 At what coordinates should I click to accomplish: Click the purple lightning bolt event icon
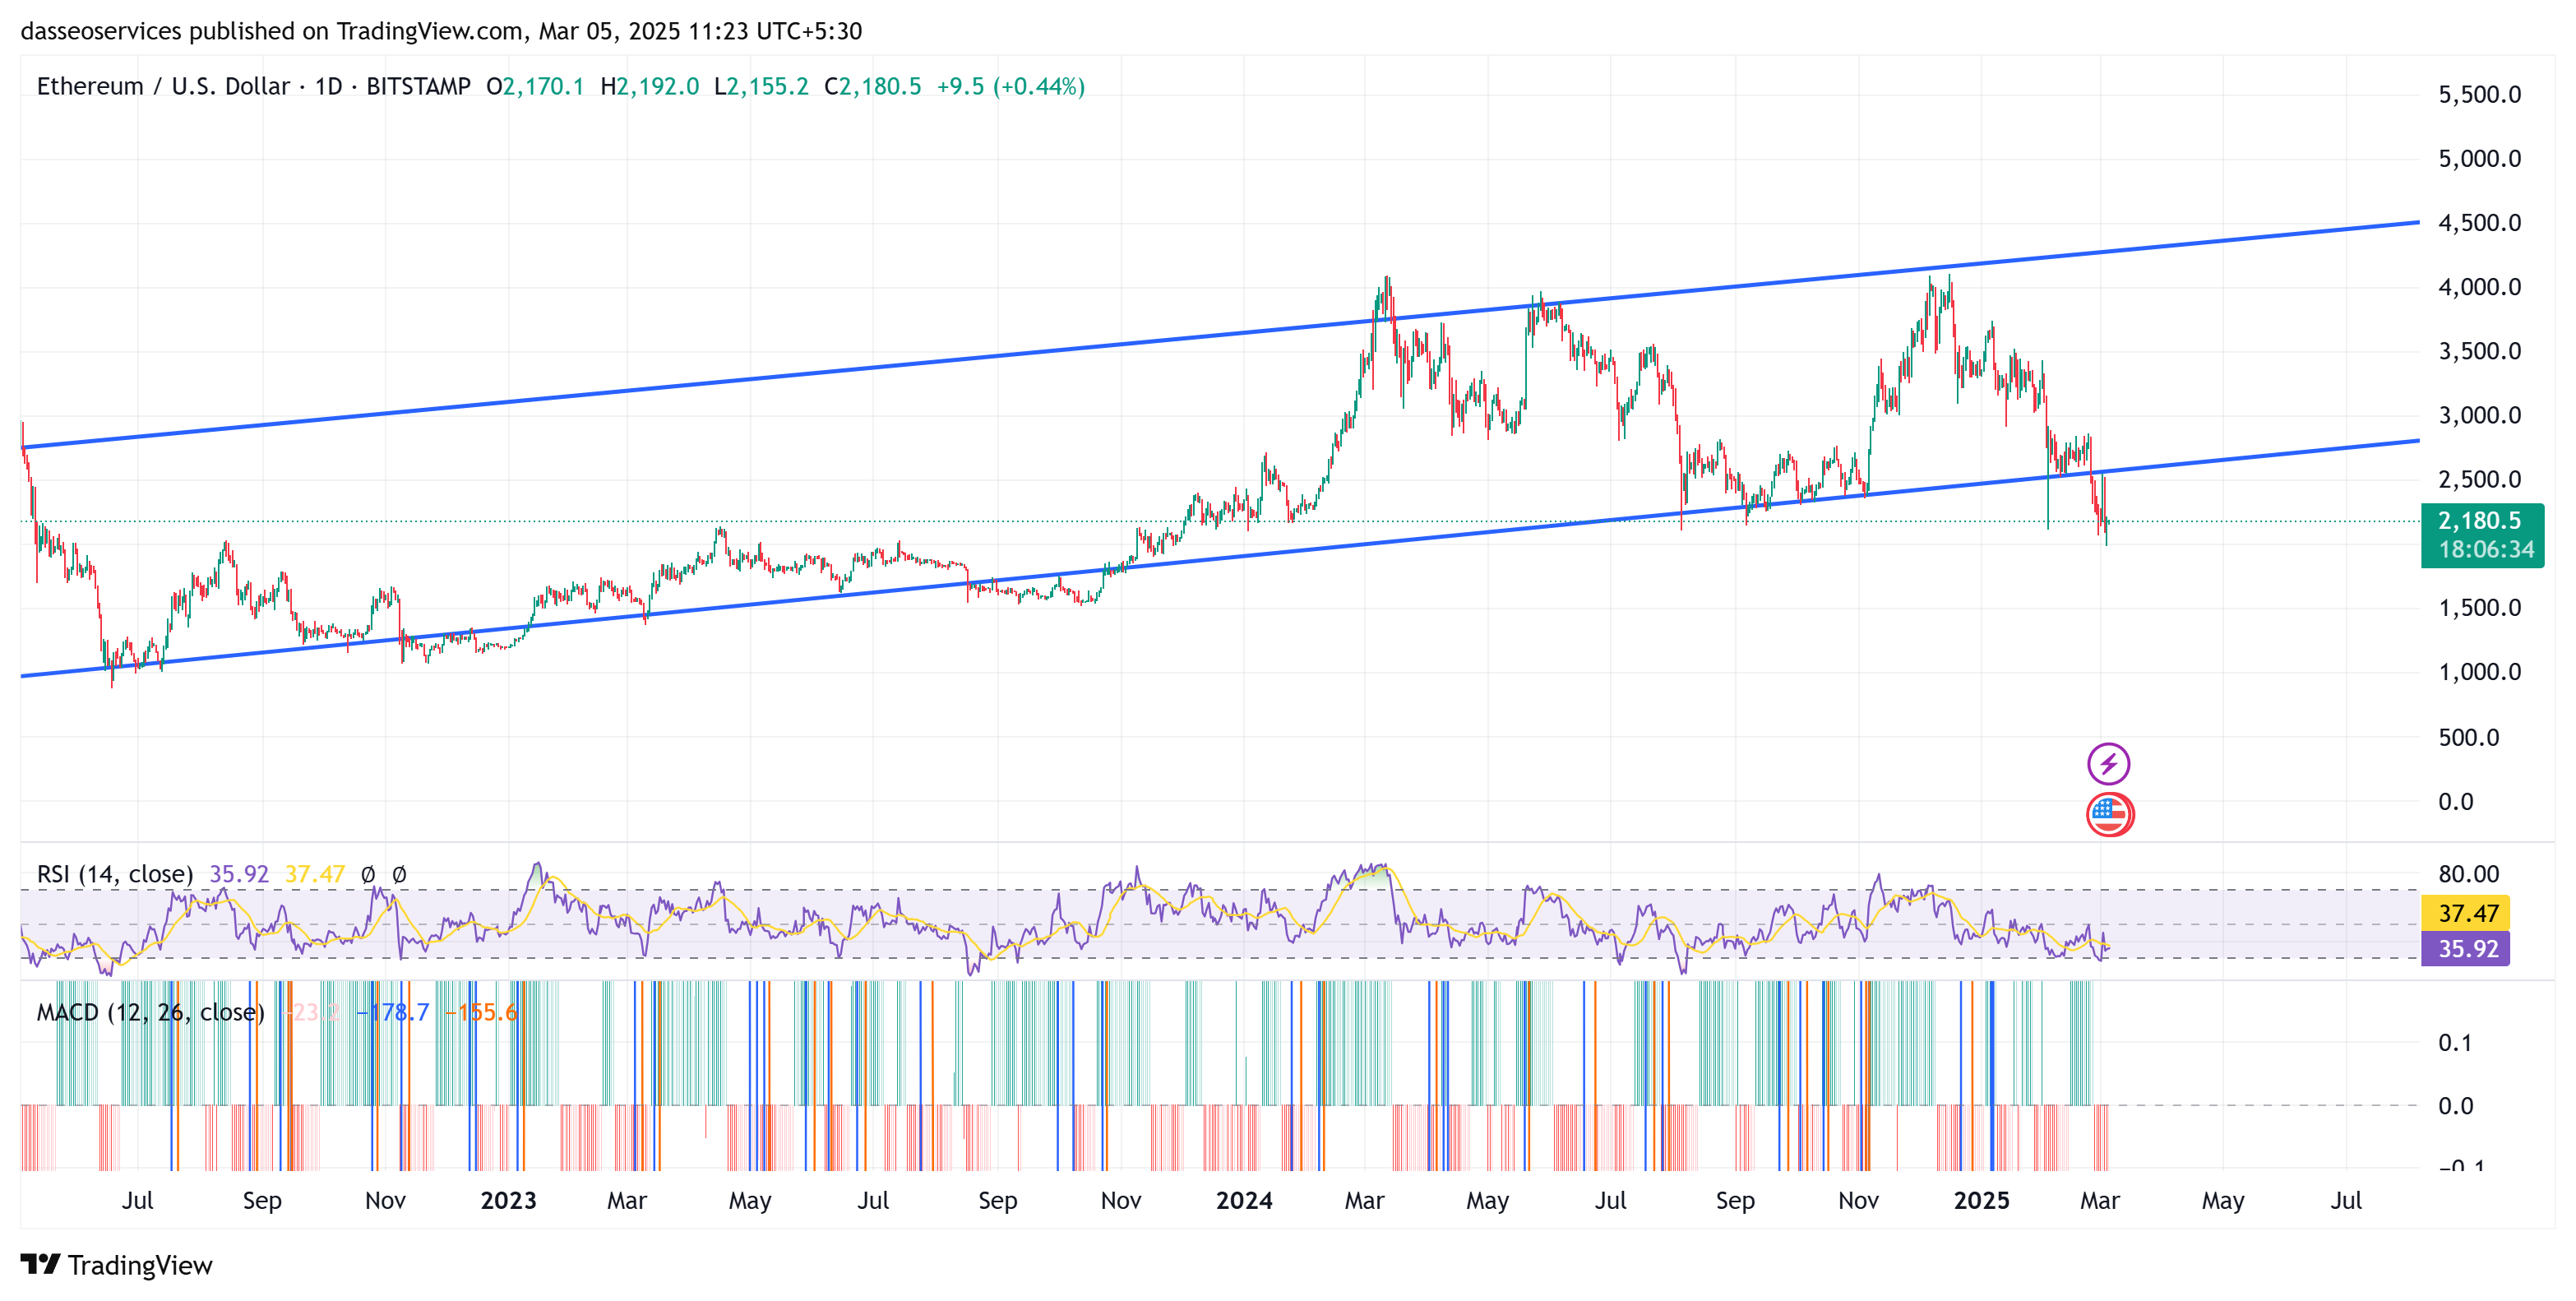[x=2108, y=764]
